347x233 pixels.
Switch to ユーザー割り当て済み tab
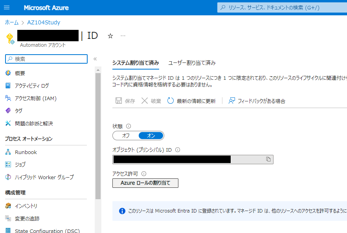click(192, 63)
